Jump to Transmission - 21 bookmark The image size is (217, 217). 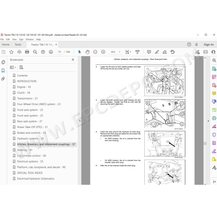27,99
